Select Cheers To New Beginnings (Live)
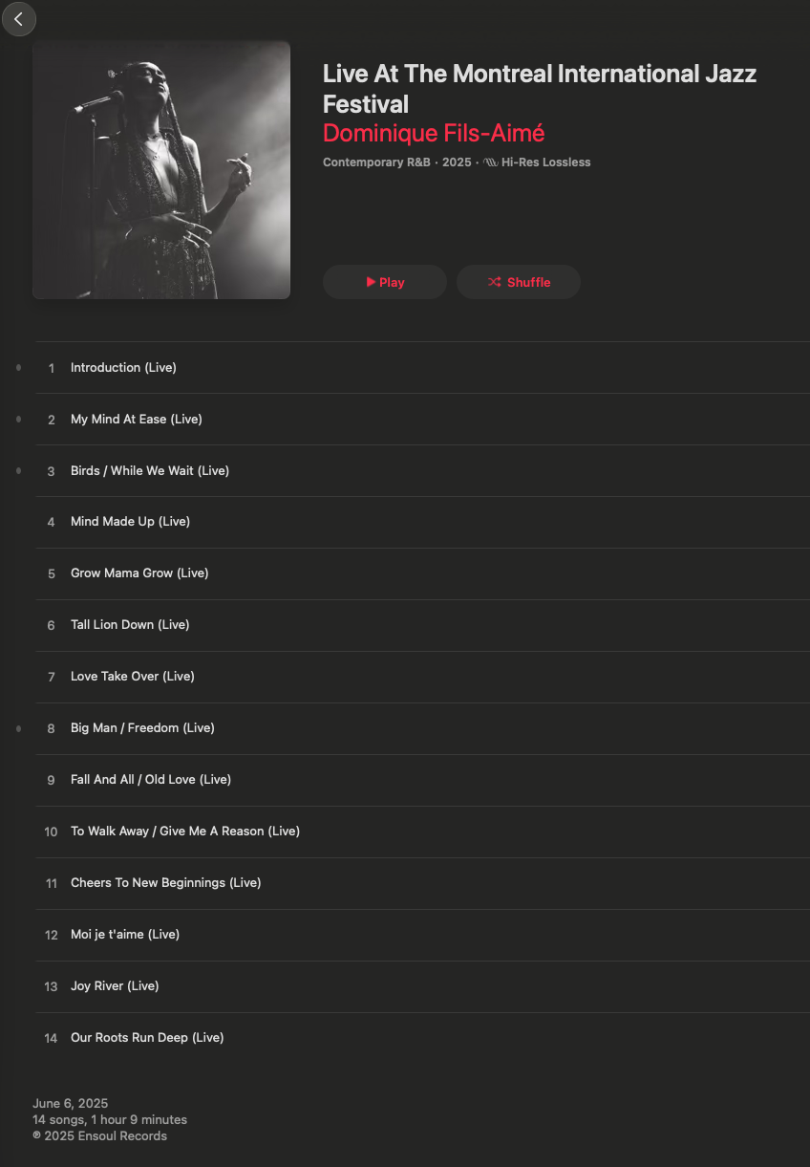 (422, 883)
